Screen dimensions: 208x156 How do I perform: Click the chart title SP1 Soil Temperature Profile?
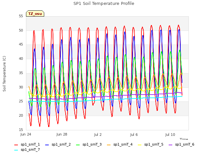(104, 4)
